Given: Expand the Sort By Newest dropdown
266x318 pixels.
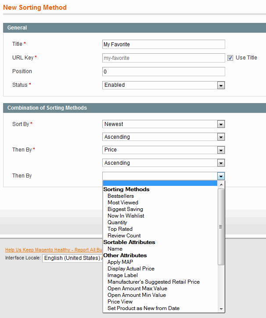Looking at the screenshot, I should [x=163, y=124].
